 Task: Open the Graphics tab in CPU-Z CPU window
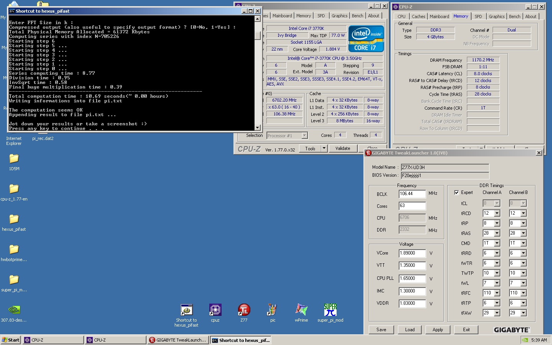(x=339, y=16)
